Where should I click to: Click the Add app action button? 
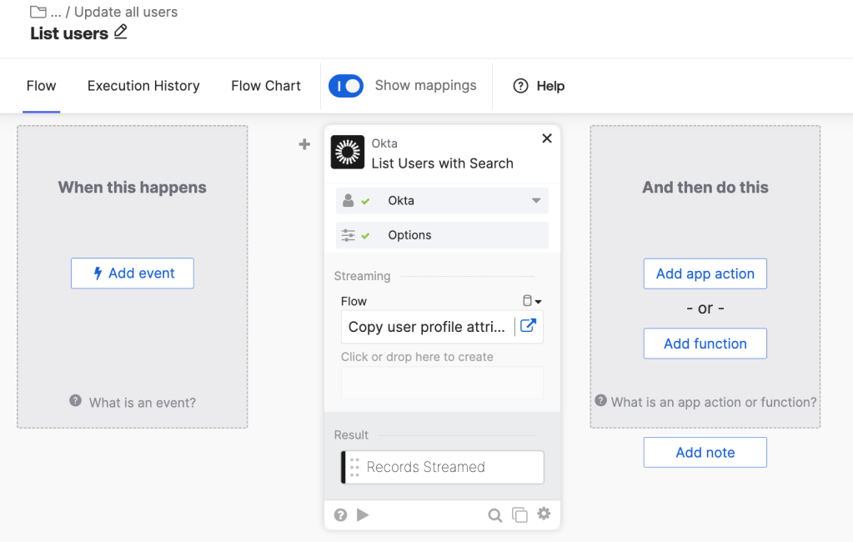pyautogui.click(x=705, y=274)
